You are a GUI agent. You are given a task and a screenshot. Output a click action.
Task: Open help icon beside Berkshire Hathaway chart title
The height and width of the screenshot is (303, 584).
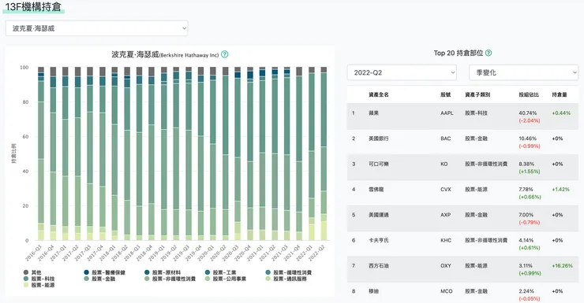tap(225, 54)
